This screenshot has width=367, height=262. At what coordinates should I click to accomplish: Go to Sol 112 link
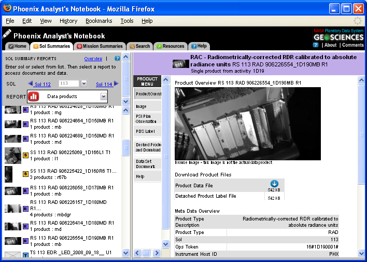(x=43, y=84)
